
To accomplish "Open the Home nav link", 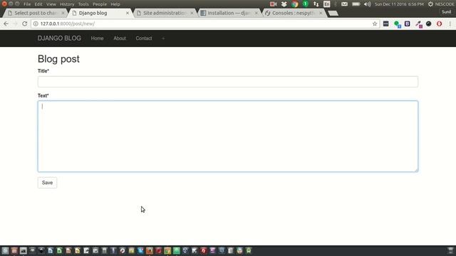I will click(97, 38).
